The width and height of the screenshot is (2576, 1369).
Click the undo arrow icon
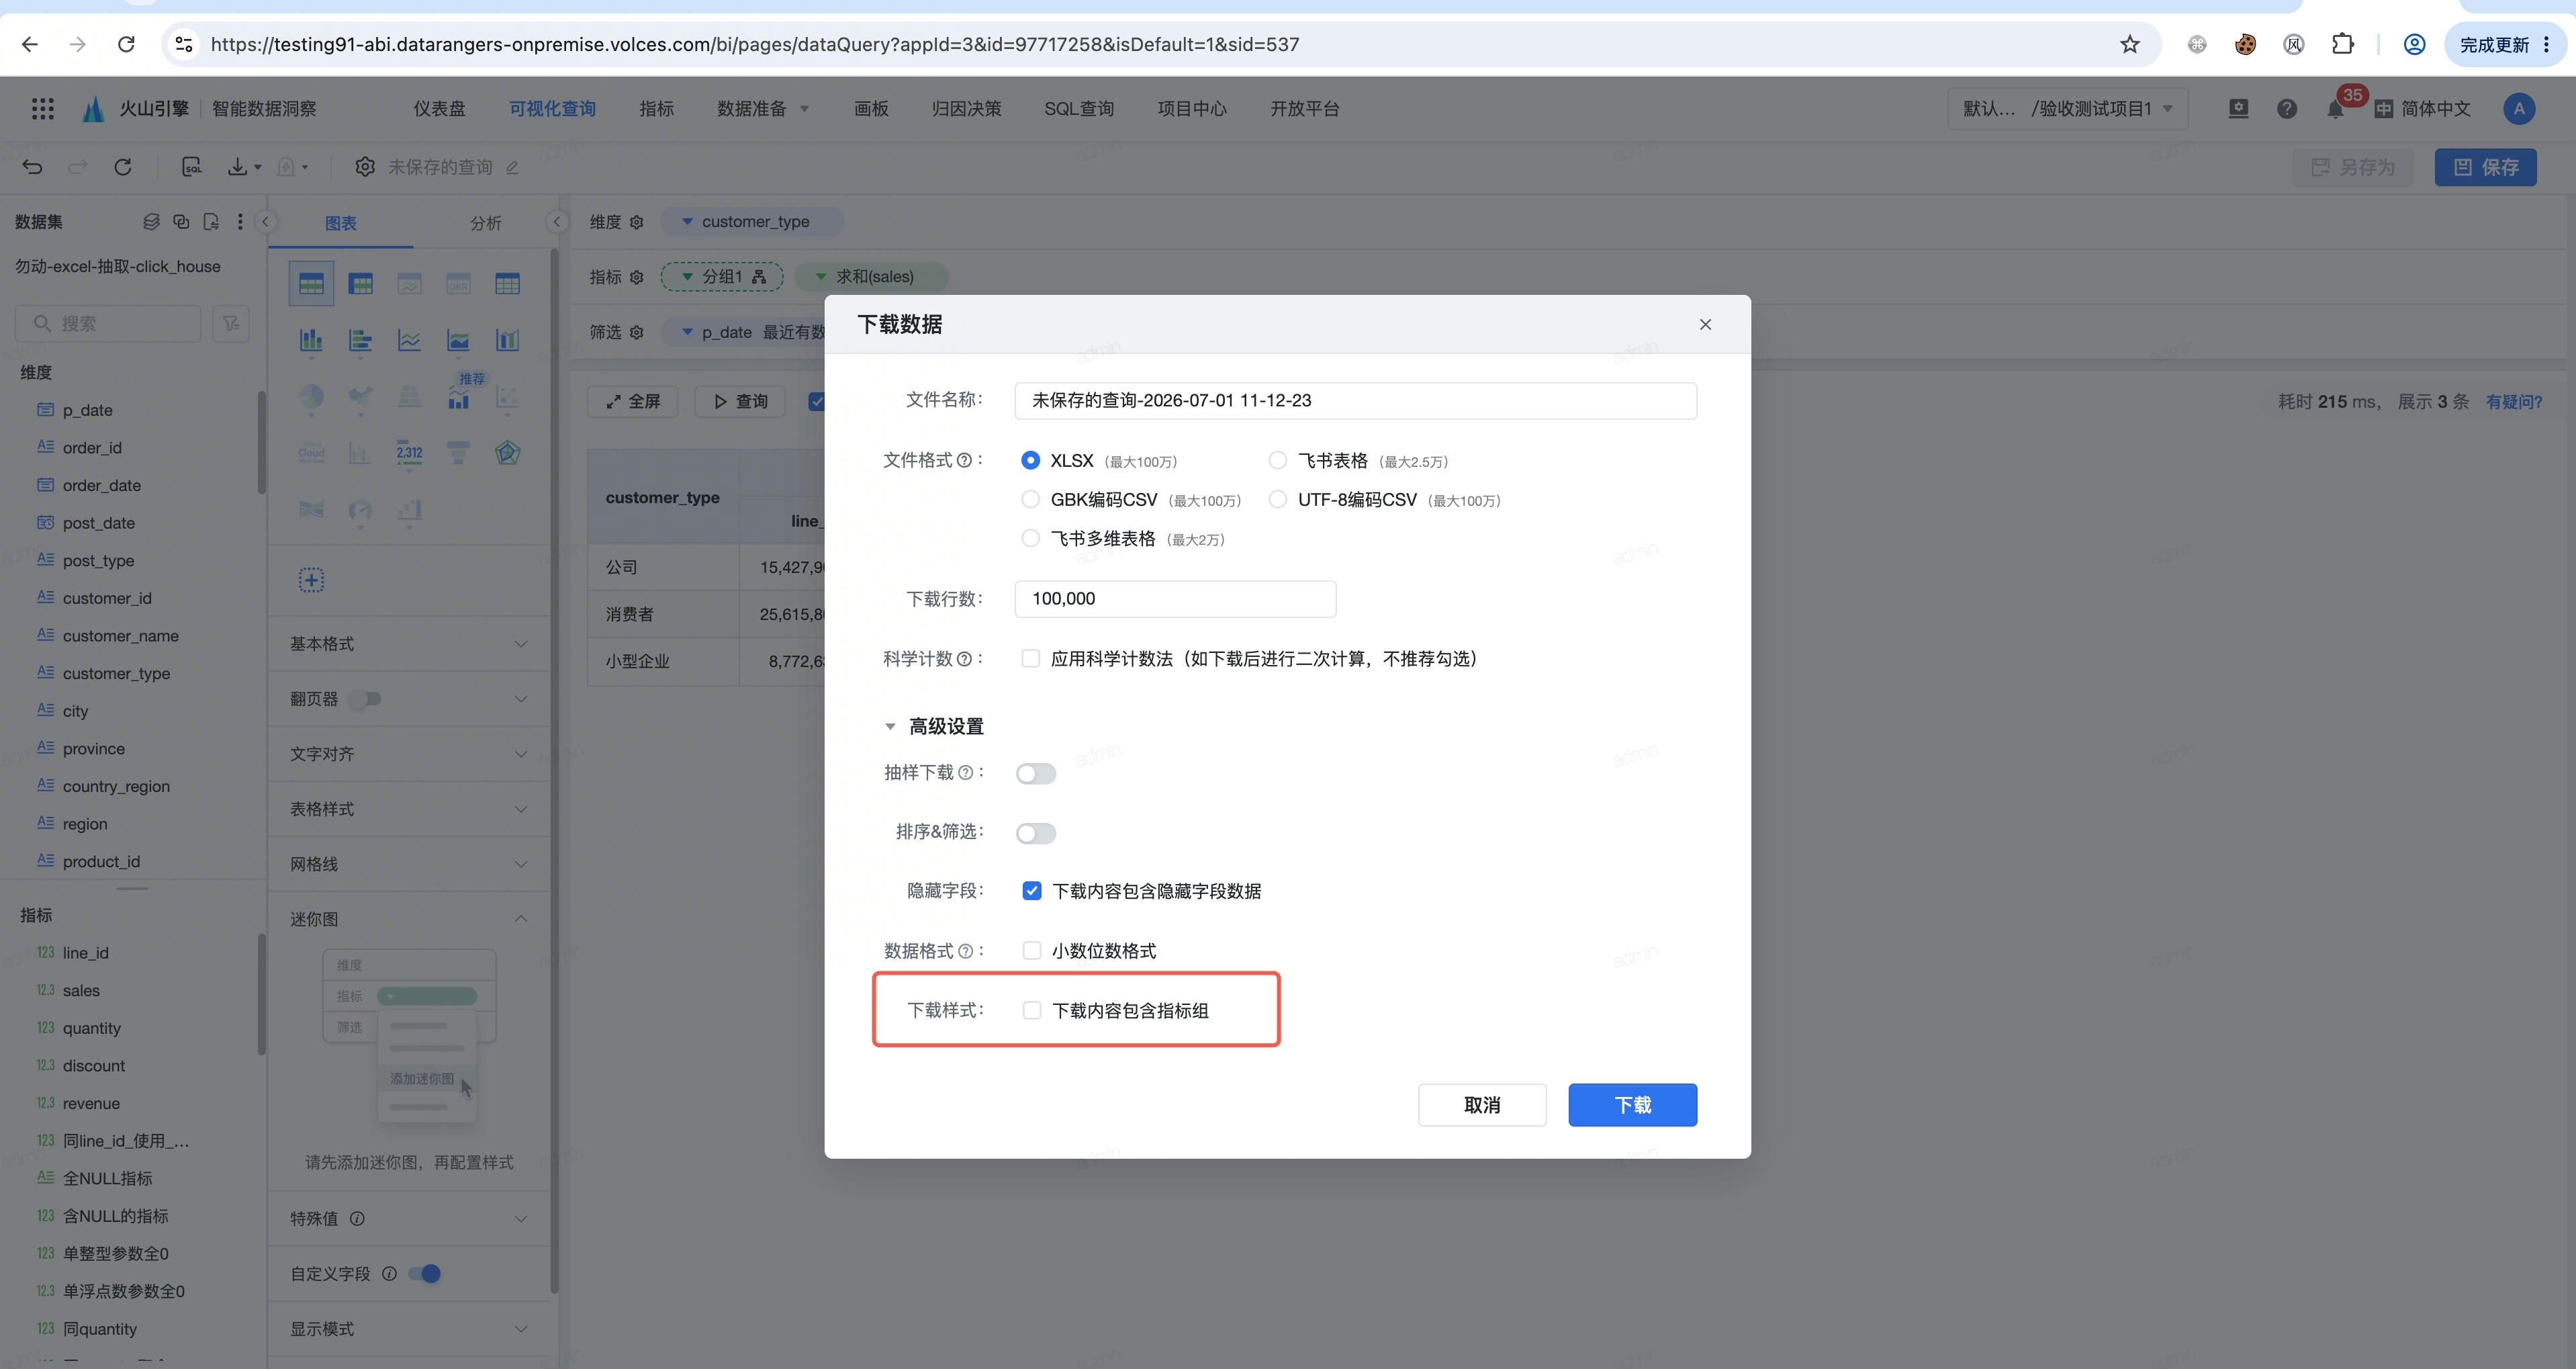32,167
